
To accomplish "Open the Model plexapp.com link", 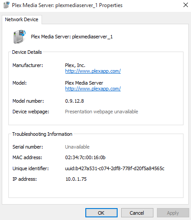I will click(x=93, y=89).
